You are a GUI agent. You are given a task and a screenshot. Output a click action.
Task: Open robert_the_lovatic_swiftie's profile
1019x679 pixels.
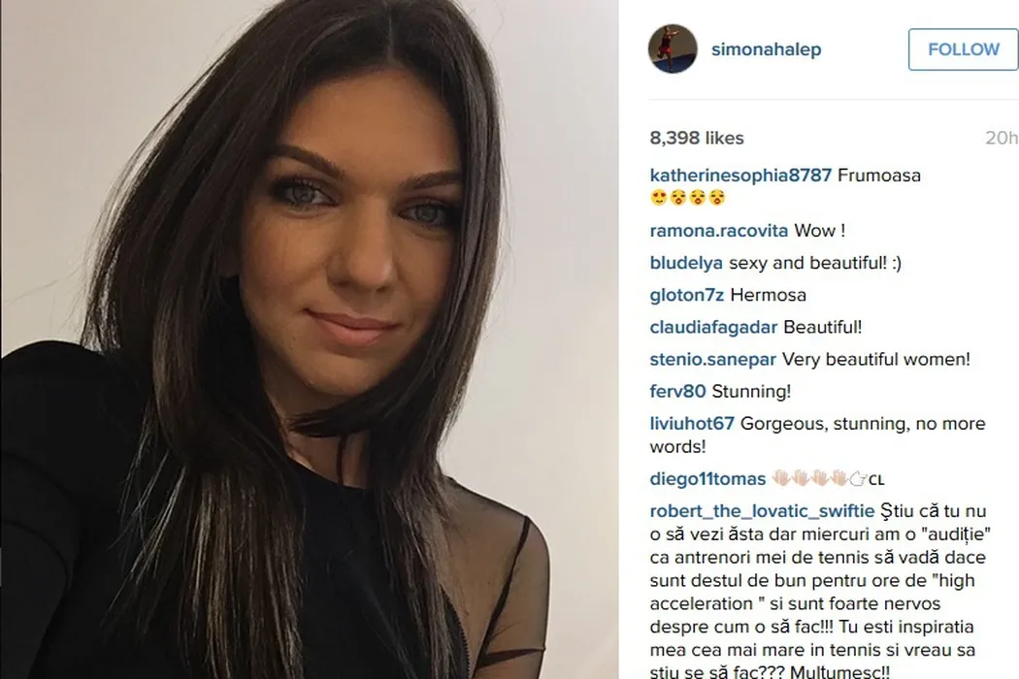click(762, 511)
